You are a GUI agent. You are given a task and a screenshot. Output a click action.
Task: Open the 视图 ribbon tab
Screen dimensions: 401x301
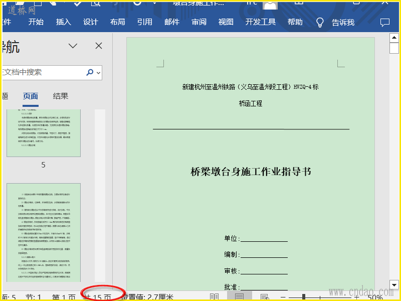click(x=226, y=22)
